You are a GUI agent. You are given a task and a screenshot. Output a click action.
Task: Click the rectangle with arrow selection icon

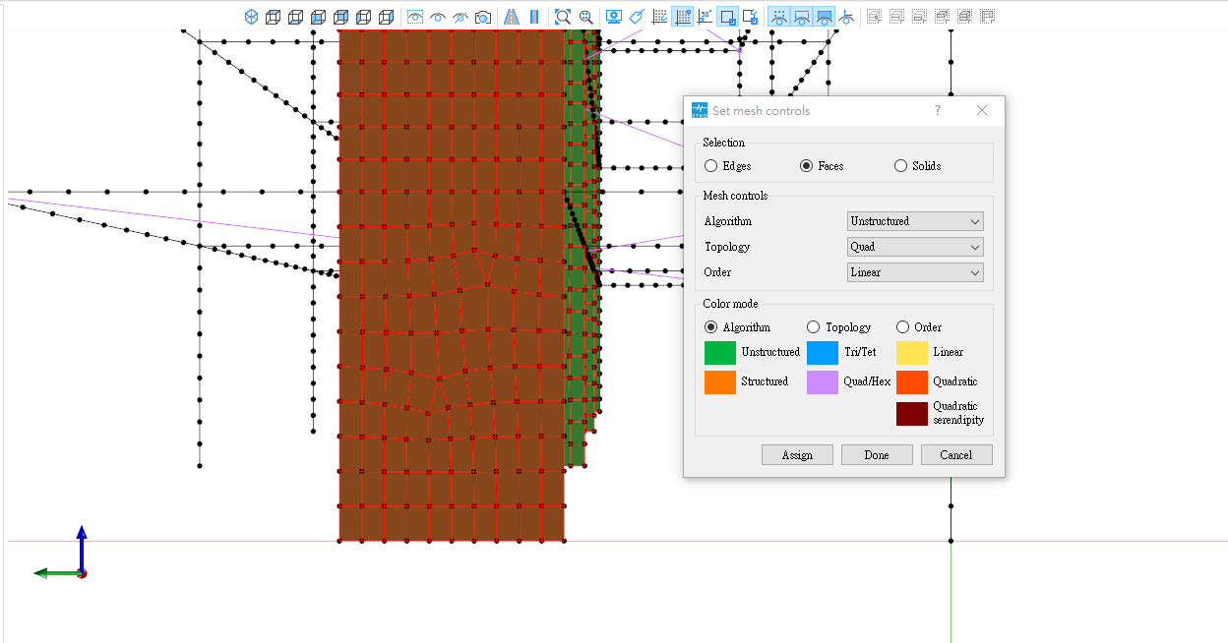[751, 17]
